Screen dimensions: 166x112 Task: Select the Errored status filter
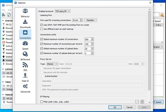[7, 64]
